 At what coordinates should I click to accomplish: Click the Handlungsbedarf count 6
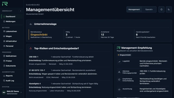[137, 35]
